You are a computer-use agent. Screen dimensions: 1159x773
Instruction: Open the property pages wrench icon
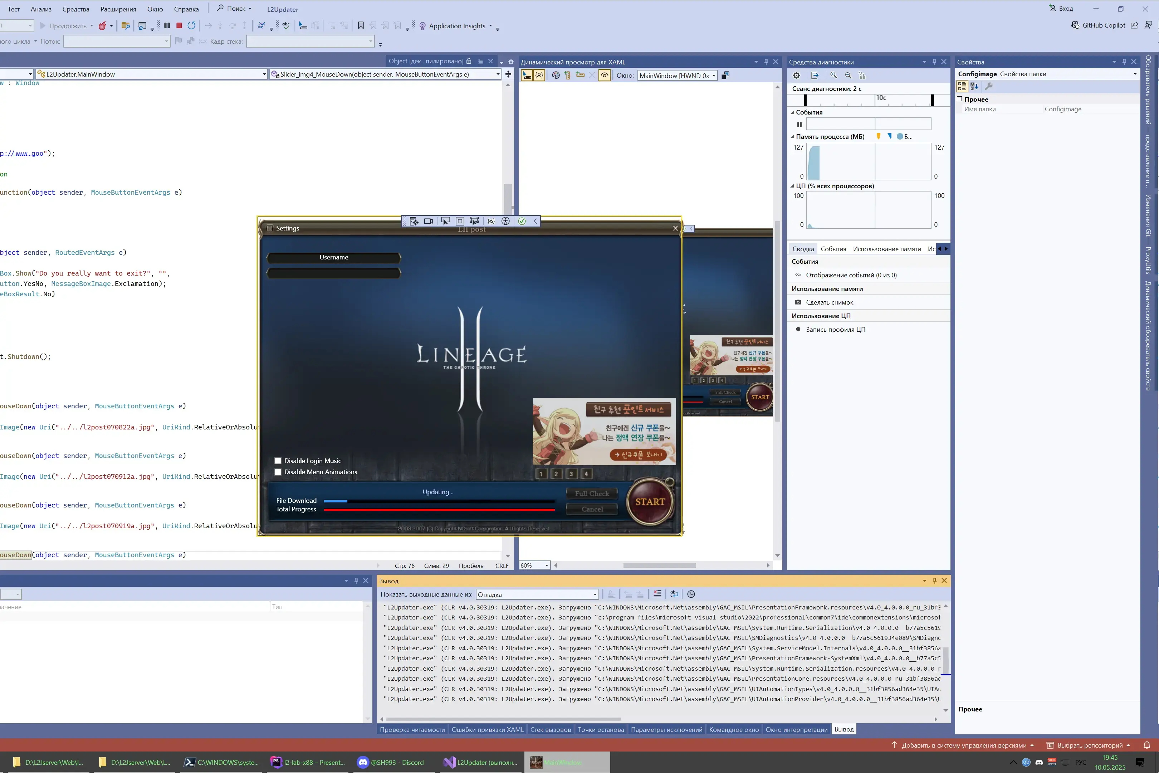[988, 86]
